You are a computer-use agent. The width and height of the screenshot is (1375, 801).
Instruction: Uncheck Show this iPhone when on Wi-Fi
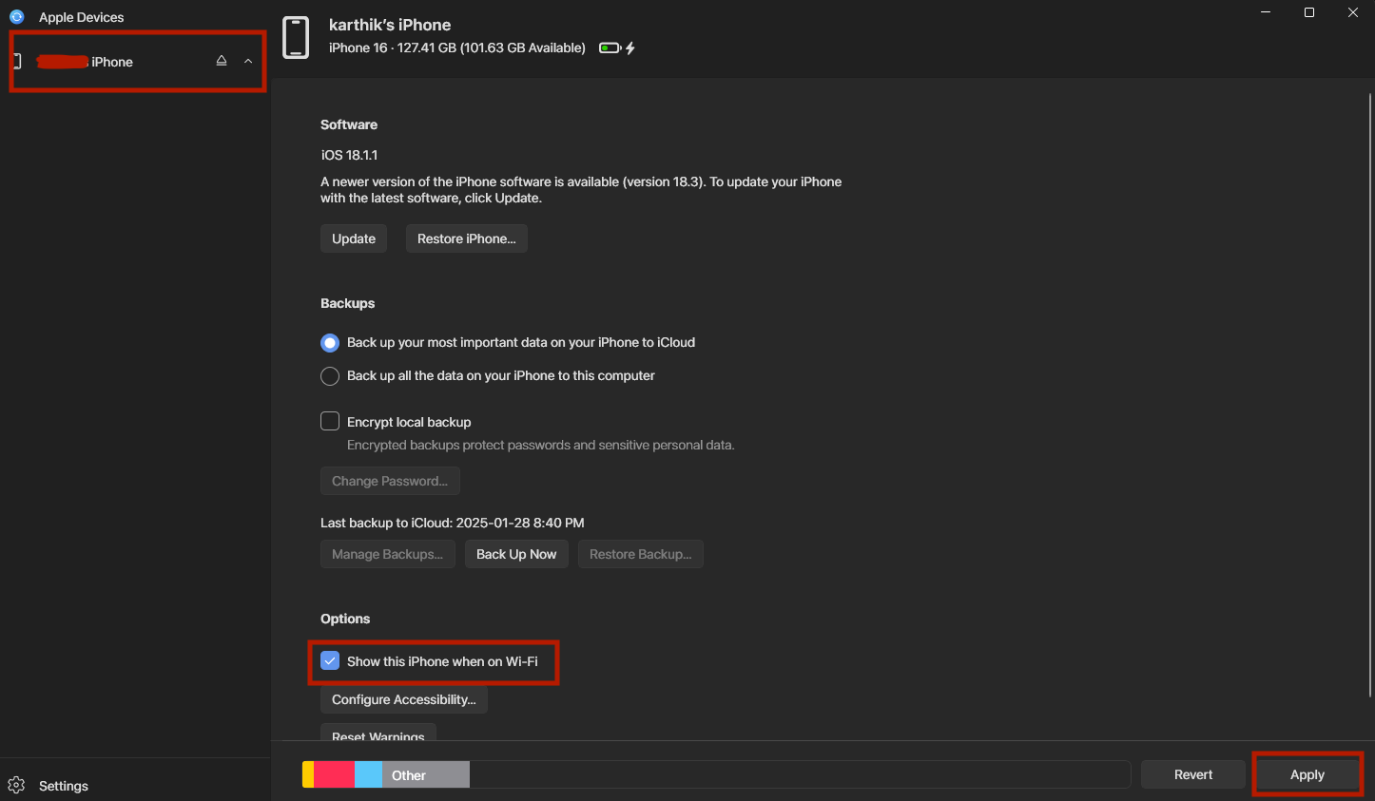pyautogui.click(x=330, y=660)
